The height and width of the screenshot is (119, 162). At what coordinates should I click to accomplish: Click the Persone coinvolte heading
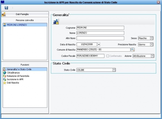(x=25, y=20)
